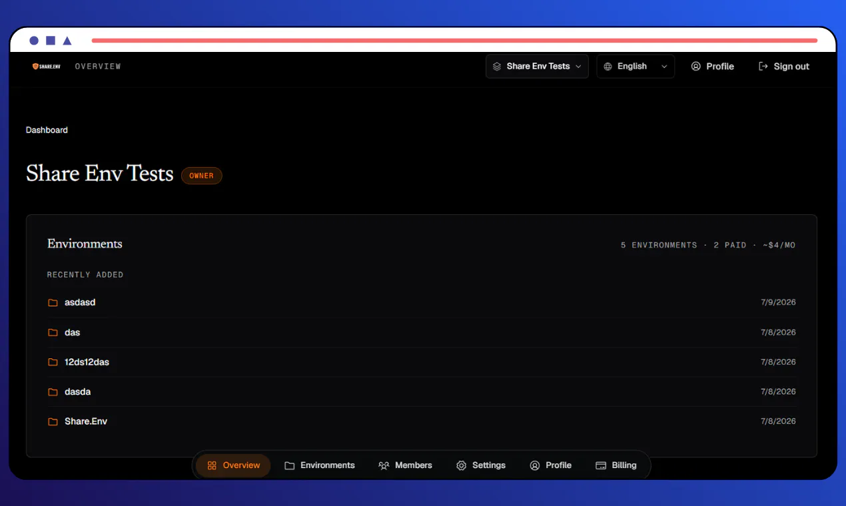
Task: Click the RECENTLY ADDED label
Action: pos(85,275)
